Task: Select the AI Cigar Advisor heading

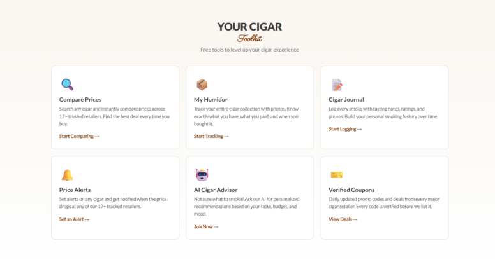Action: point(216,190)
